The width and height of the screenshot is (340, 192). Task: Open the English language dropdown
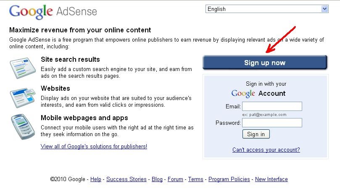pos(267,9)
